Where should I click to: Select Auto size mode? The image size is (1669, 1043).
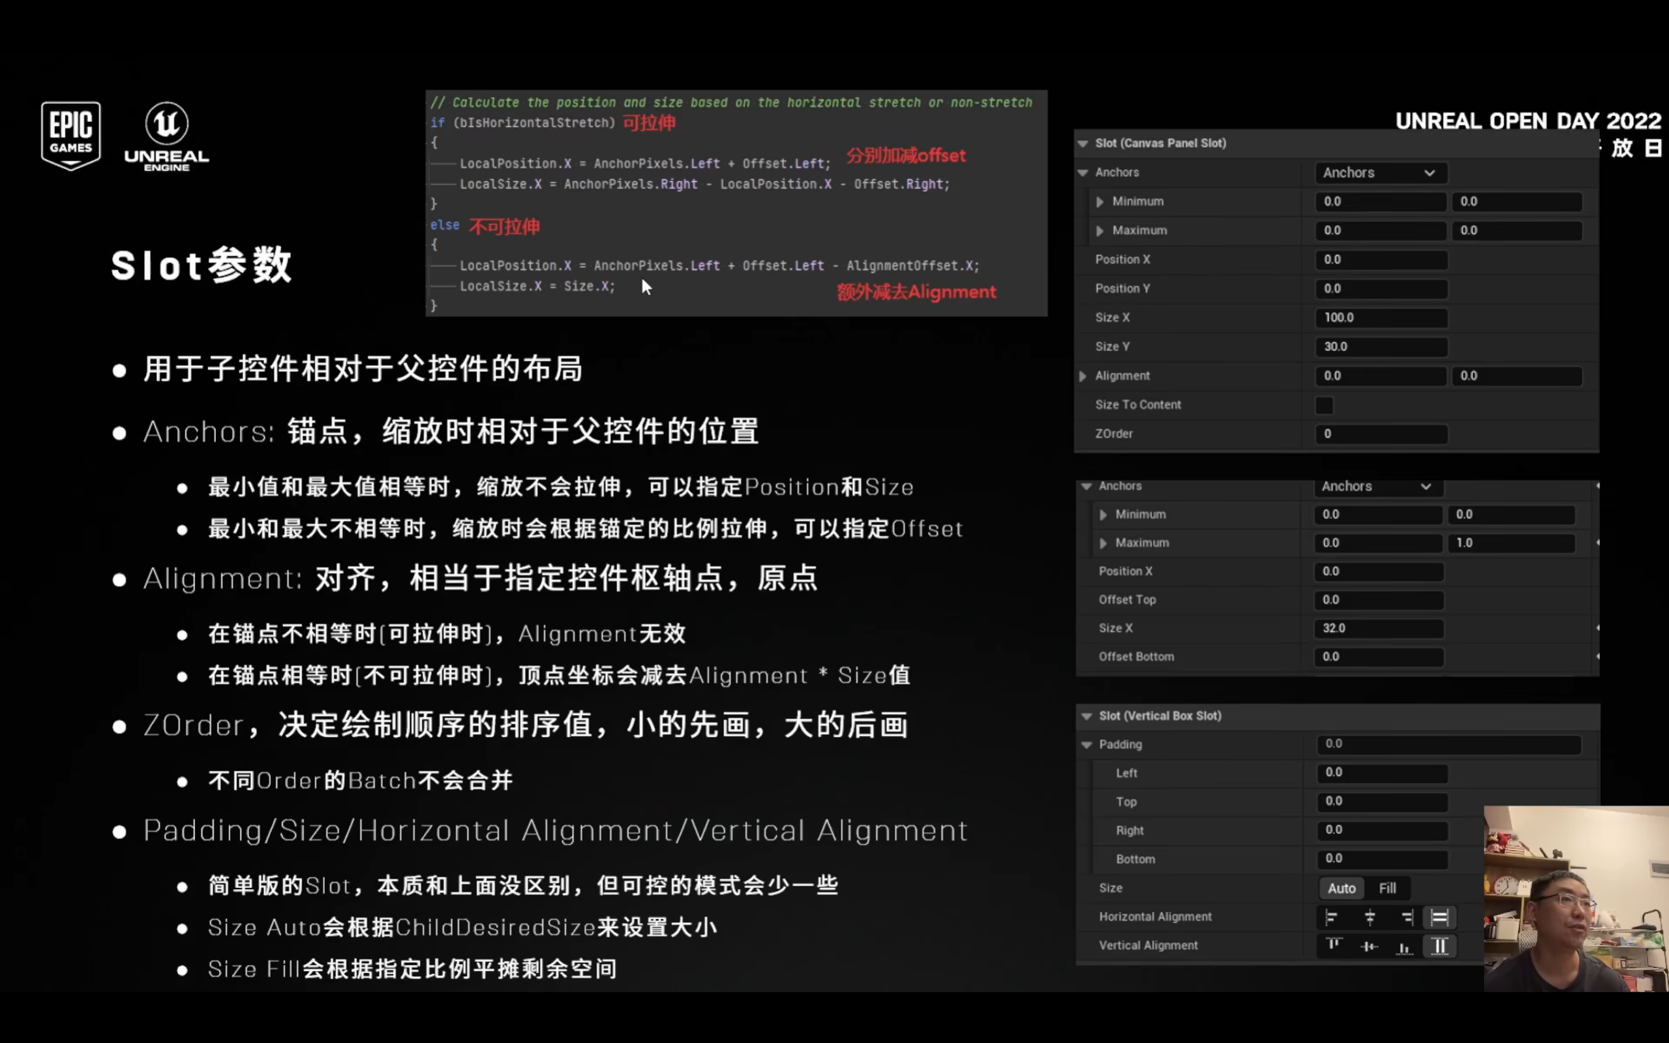[1342, 888]
